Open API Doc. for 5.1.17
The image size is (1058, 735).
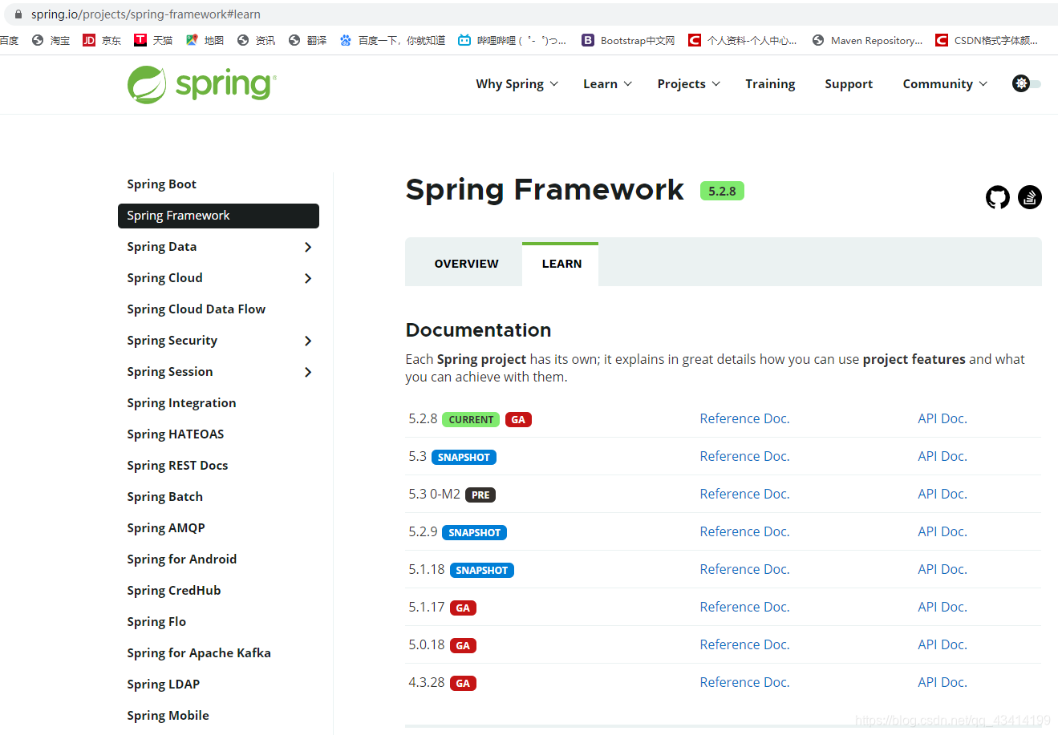point(942,607)
